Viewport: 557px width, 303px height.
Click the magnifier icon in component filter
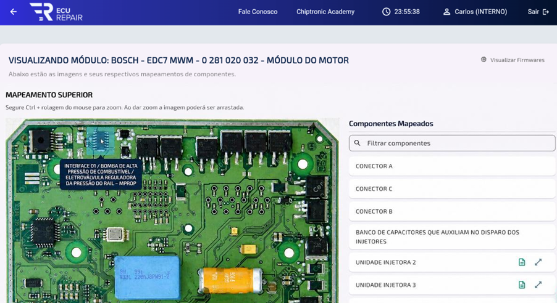(x=358, y=143)
